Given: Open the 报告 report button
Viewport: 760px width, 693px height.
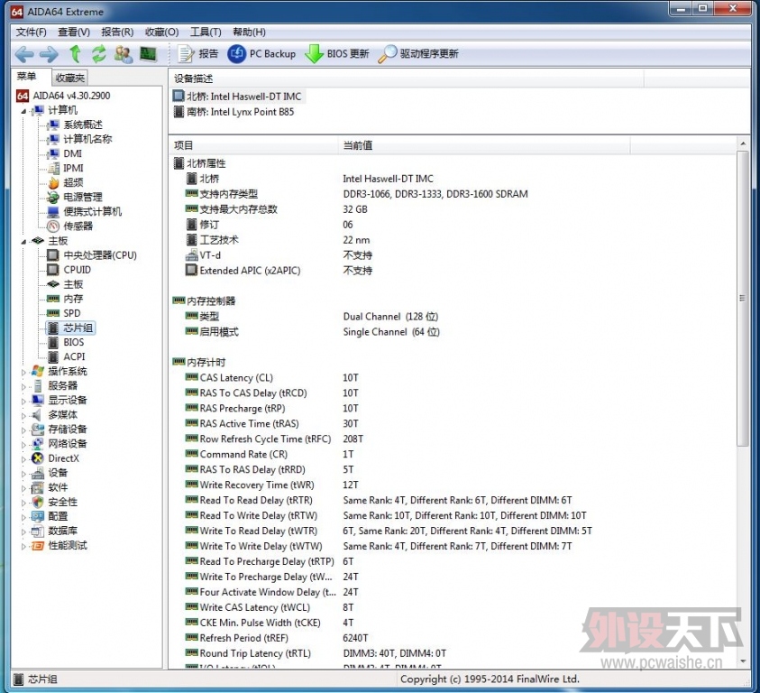Looking at the screenshot, I should (197, 54).
